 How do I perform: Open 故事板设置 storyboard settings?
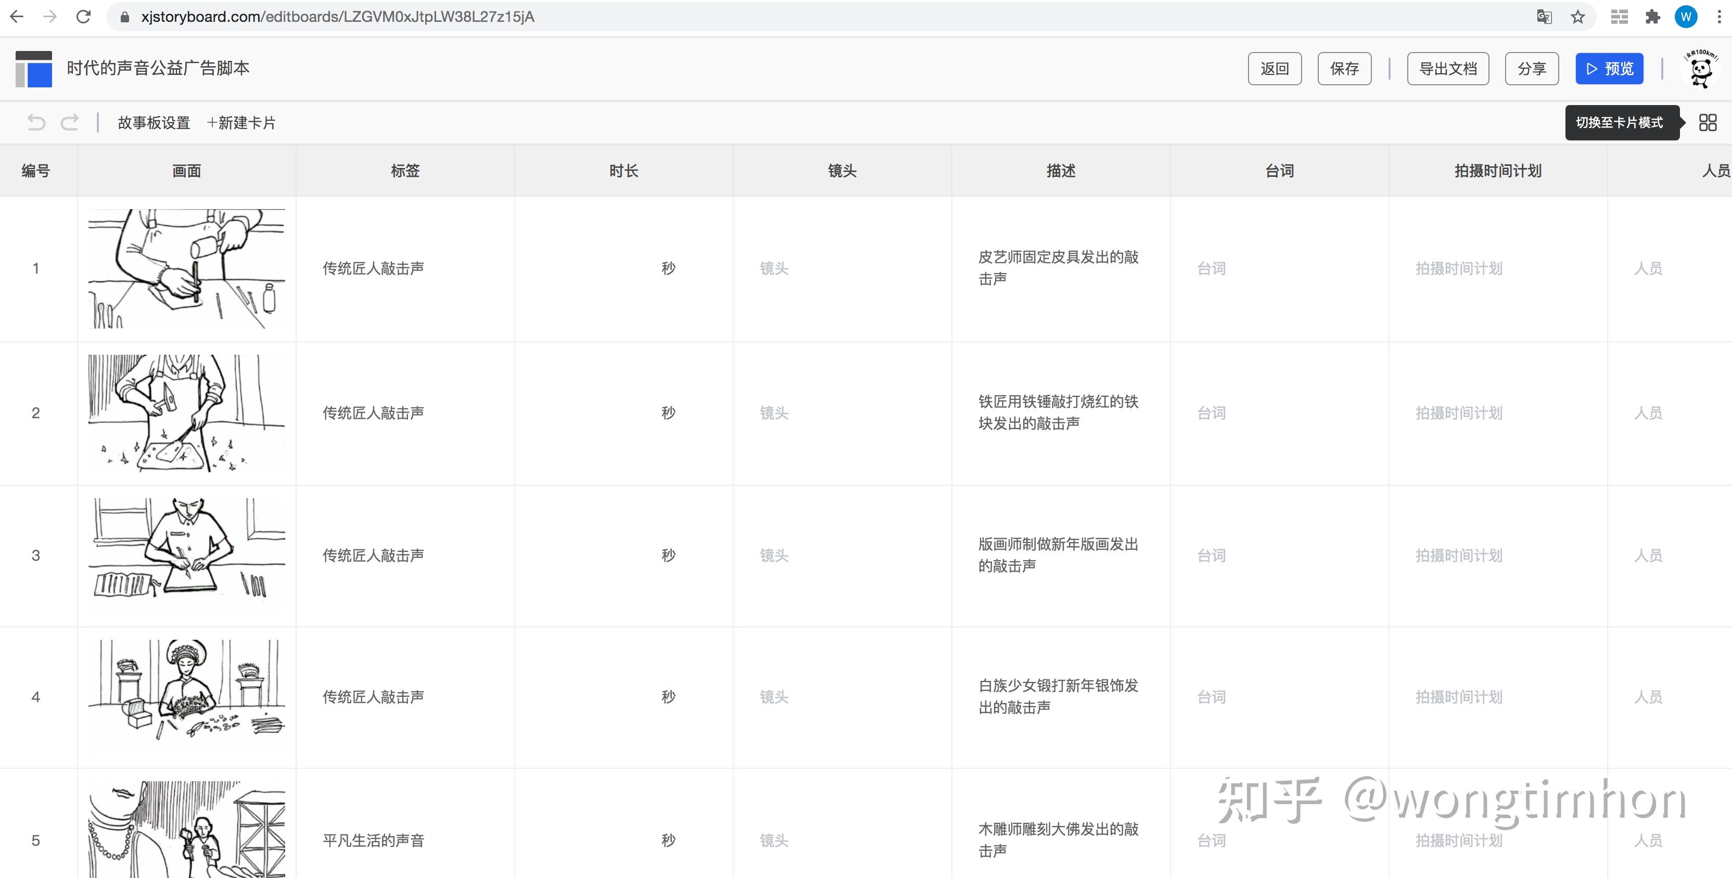tap(154, 123)
